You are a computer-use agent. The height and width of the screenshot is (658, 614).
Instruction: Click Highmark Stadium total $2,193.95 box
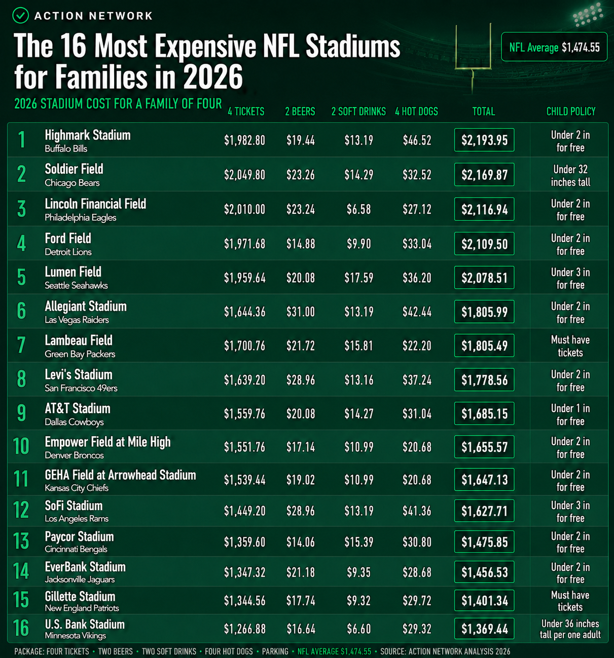click(x=484, y=140)
